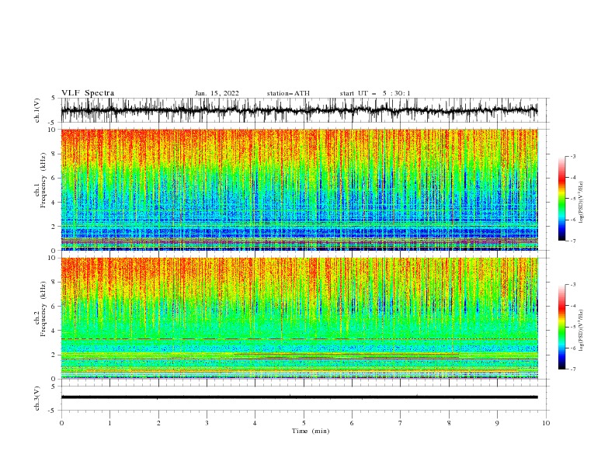Select the "start UT = 5 :30: 1" text
Viewport: 615px width, 475px height.
[375, 93]
